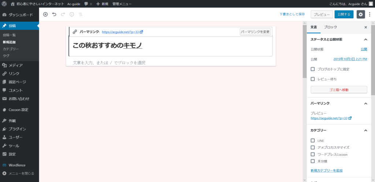
Task: Click the 公開 visibility link
Action: (x=364, y=49)
